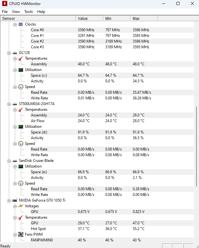Click the Sensor column header
This screenshot has width=199, height=248.
click(x=38, y=19)
